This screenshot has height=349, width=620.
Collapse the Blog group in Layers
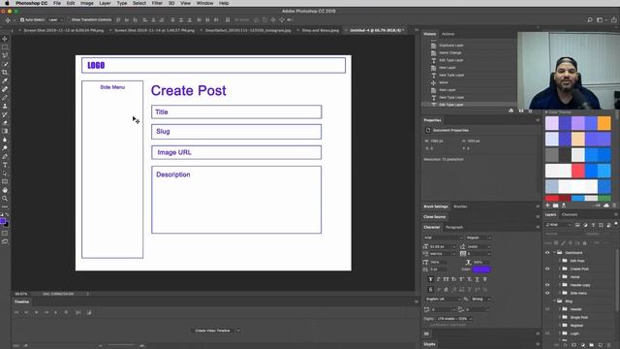pos(554,301)
